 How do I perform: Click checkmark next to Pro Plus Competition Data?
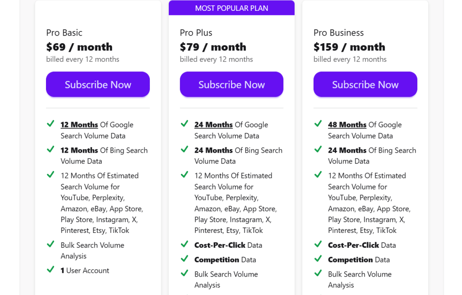(185, 259)
